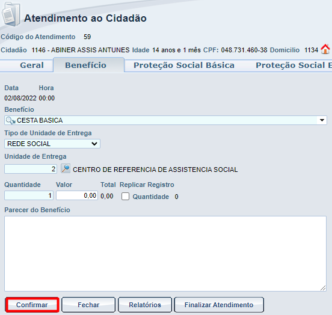Click the Confirmar button
The image size is (332, 315).
pyautogui.click(x=32, y=305)
